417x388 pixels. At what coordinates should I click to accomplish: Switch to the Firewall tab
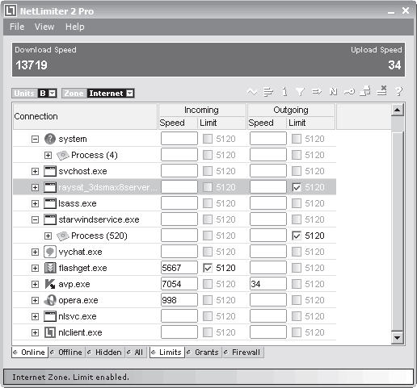point(243,353)
